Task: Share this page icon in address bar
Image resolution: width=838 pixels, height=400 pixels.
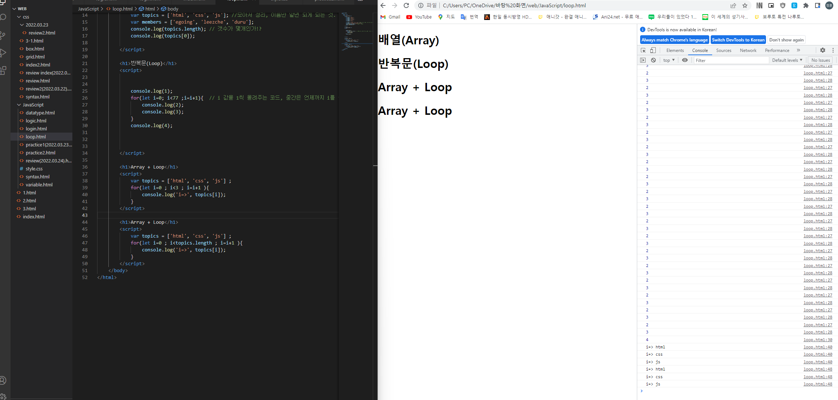Action: click(x=733, y=5)
